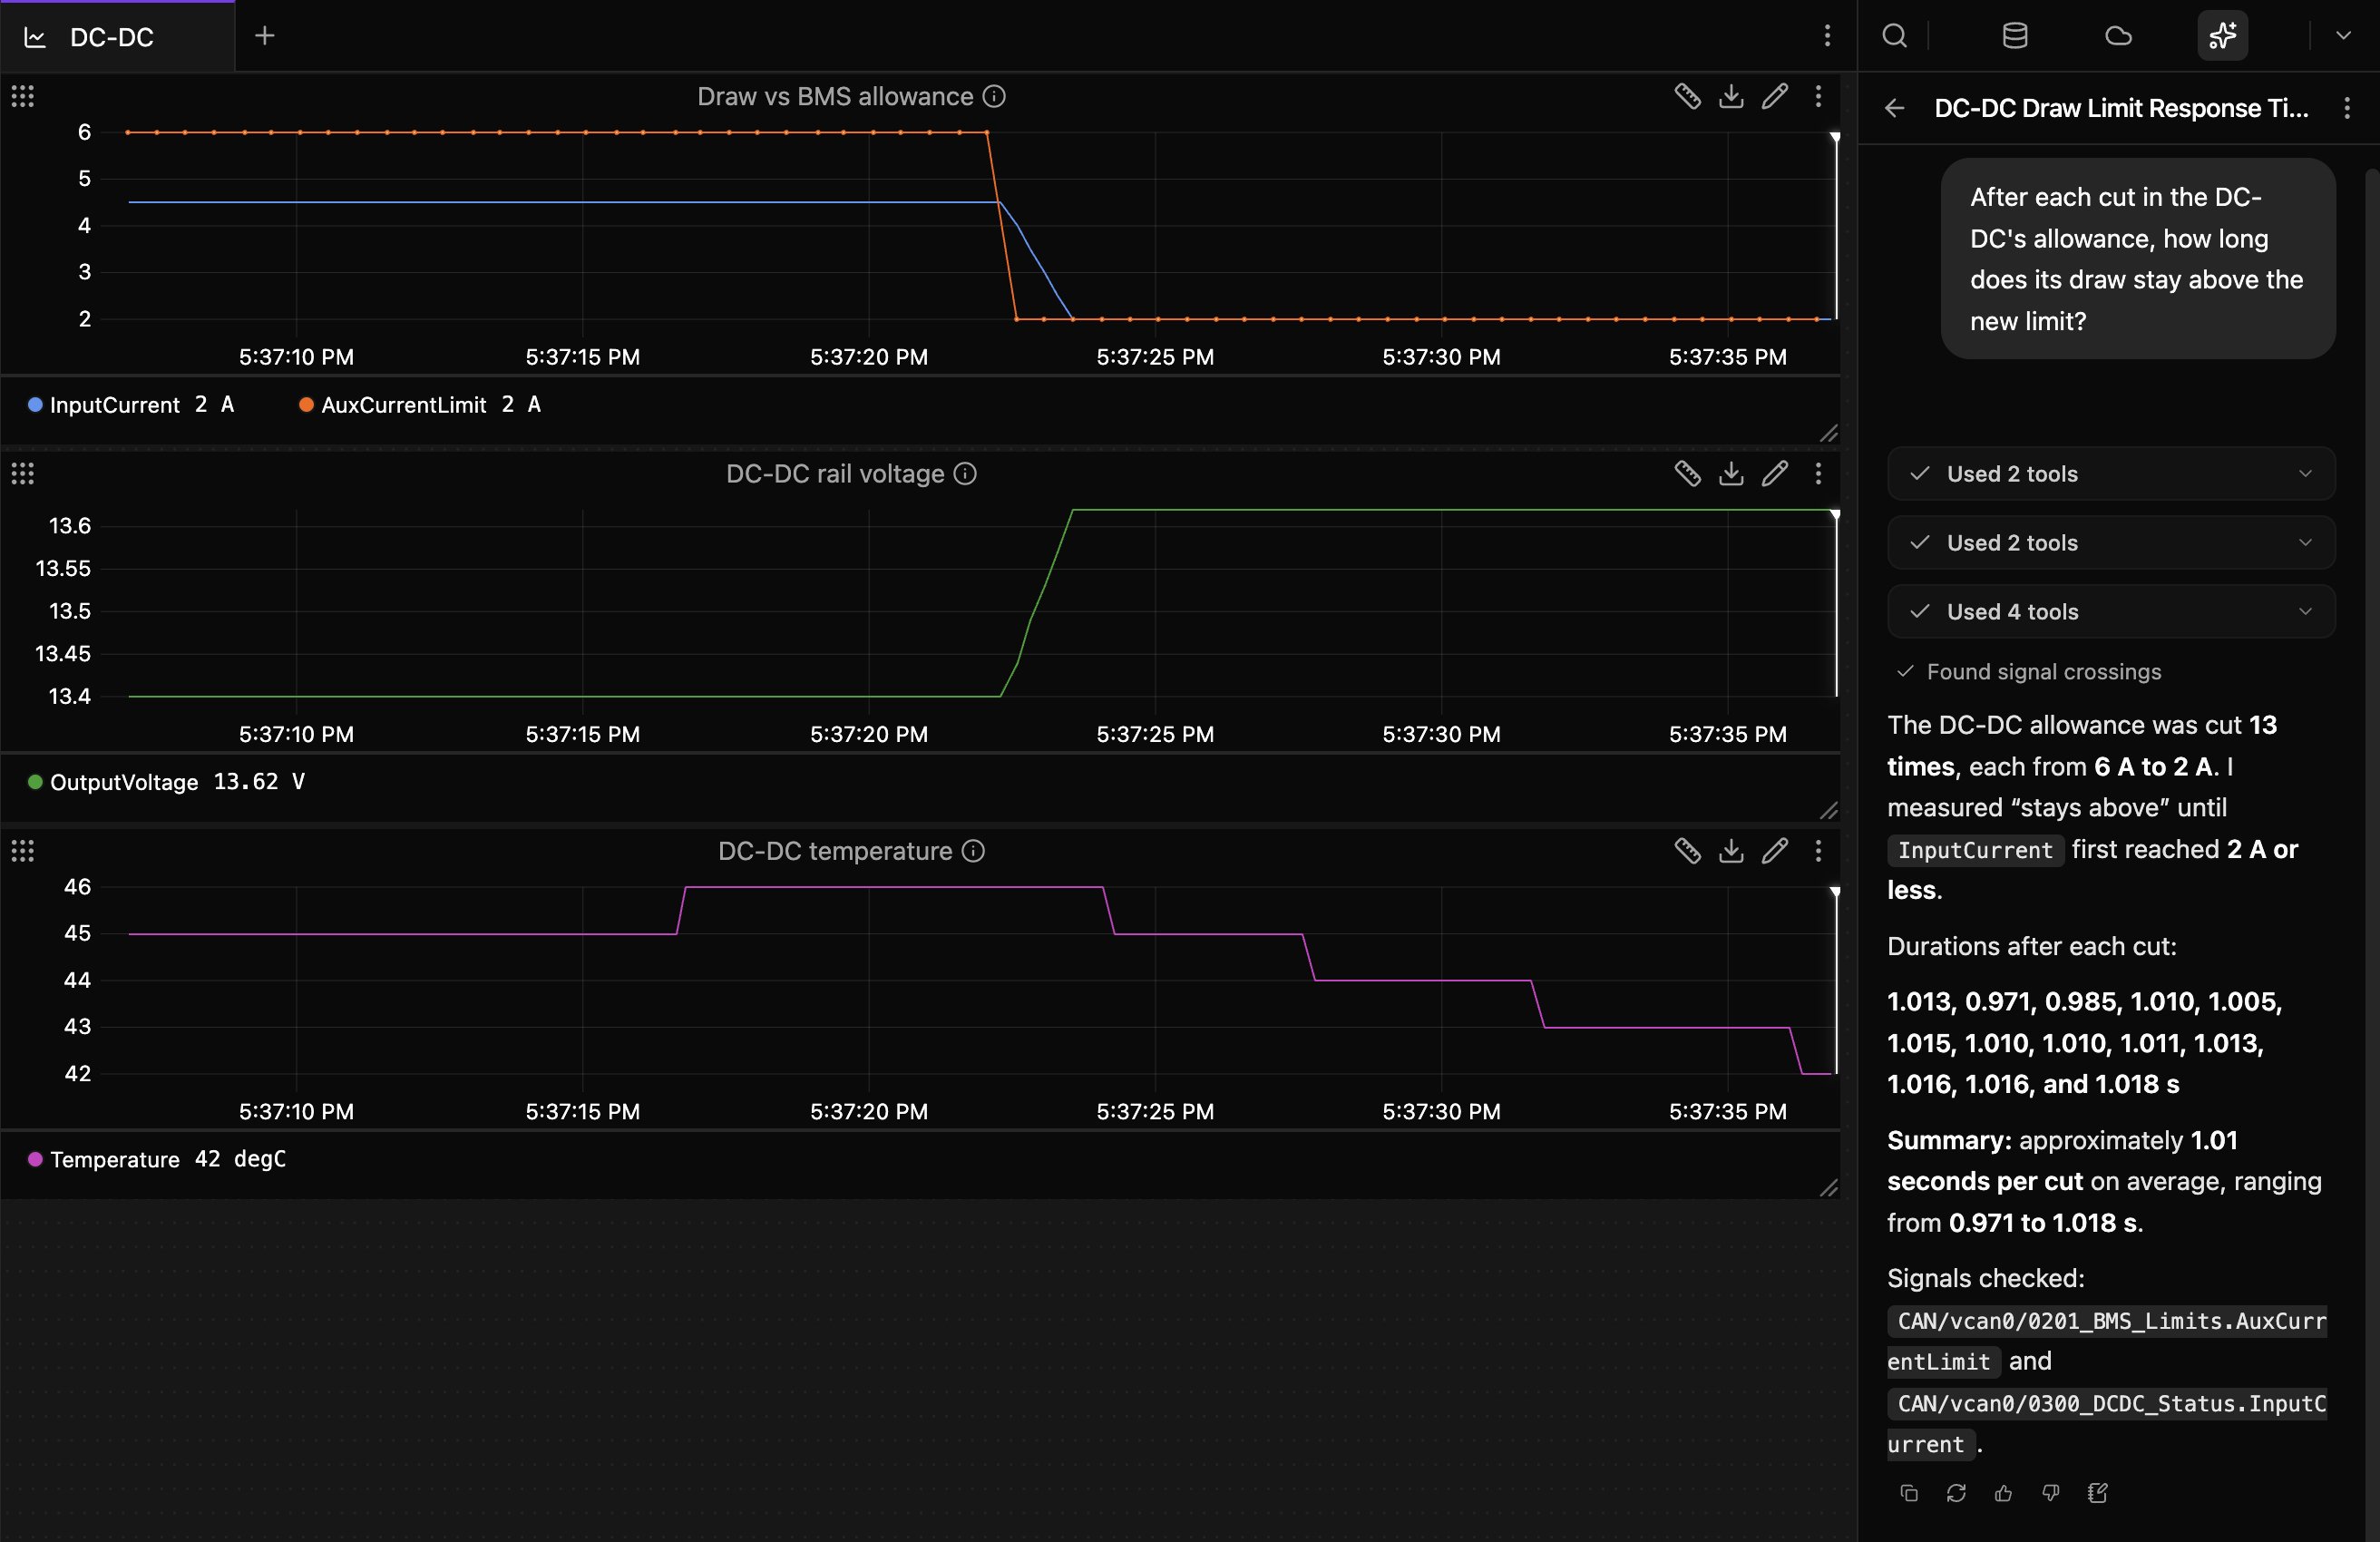Download DC-DC temperature data
This screenshot has height=1542, width=2380.
(x=1731, y=850)
